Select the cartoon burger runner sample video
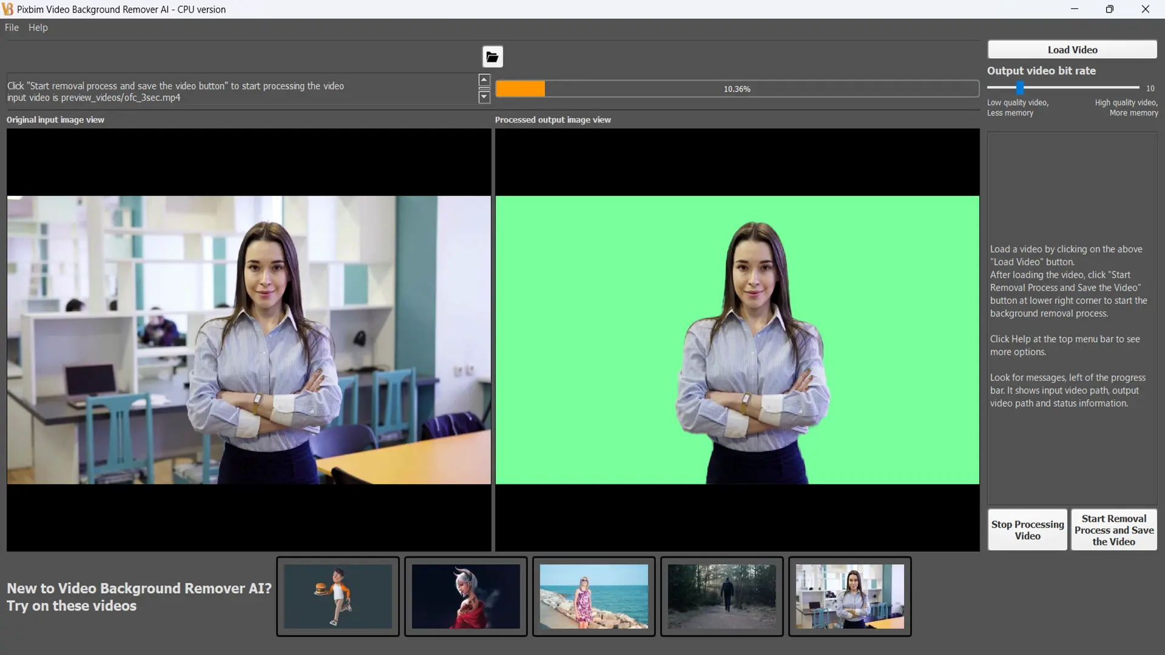 click(x=338, y=597)
